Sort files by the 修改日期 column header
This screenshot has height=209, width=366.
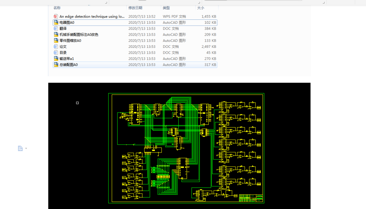tap(135, 8)
